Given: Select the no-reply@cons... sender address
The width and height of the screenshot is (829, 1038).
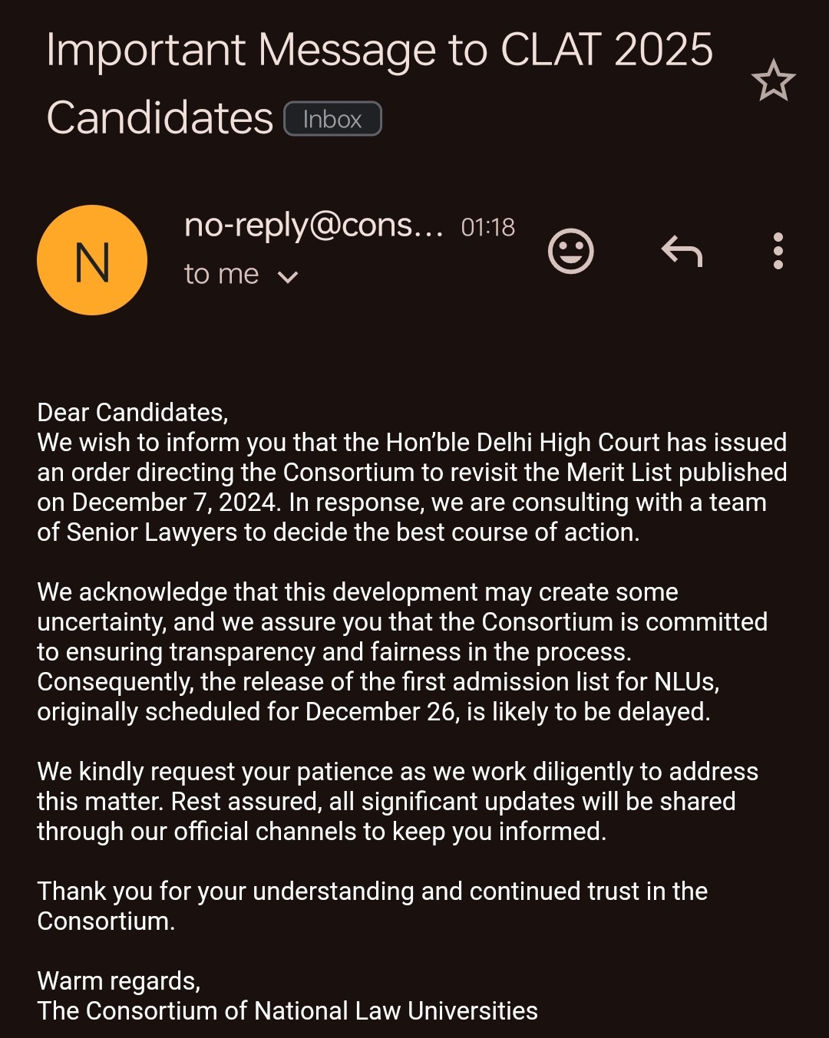Looking at the screenshot, I should pos(314,226).
